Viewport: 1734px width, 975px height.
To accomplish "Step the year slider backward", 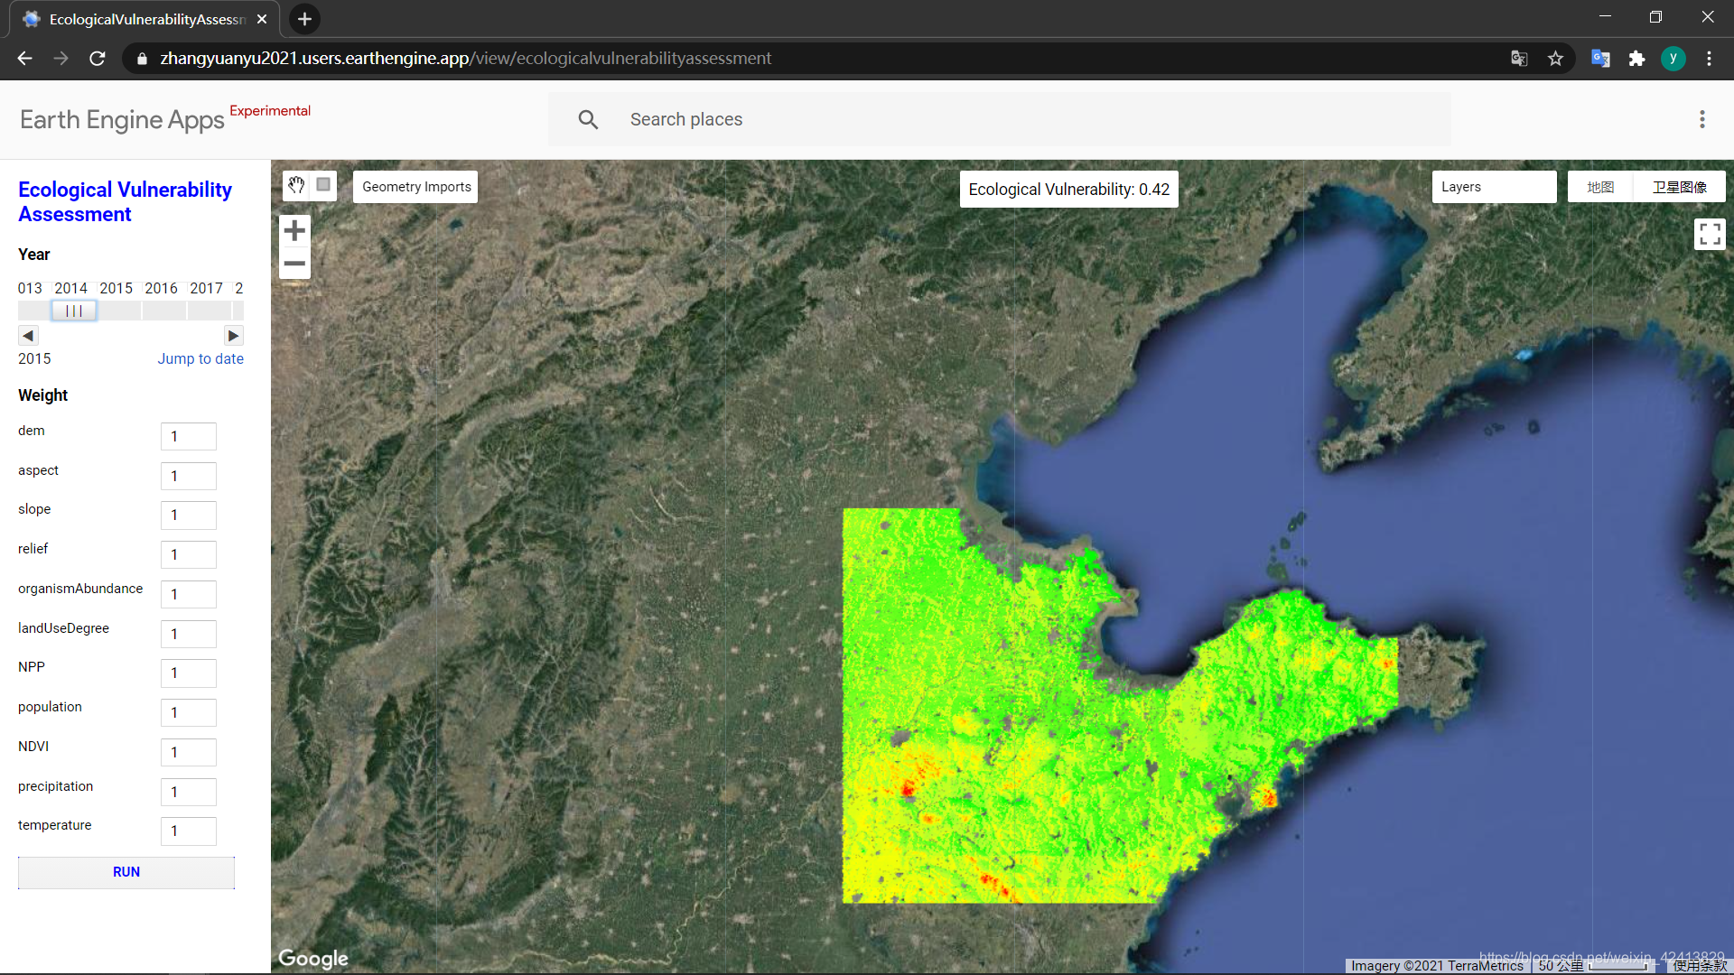I will click(x=28, y=336).
